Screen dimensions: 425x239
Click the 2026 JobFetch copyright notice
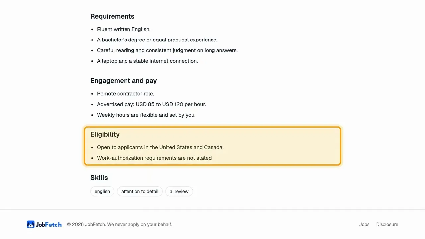120,224
